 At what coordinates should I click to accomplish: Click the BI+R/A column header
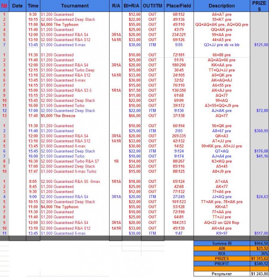(131, 6)
